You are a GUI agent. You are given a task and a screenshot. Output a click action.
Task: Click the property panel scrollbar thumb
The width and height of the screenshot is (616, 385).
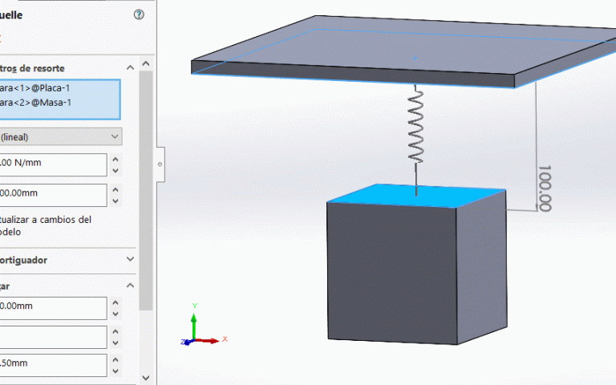pos(146,191)
